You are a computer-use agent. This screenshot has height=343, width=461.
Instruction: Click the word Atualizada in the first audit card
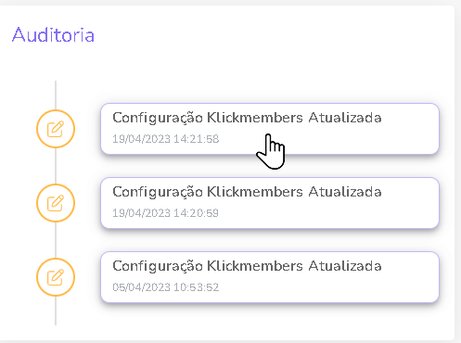tap(345, 118)
